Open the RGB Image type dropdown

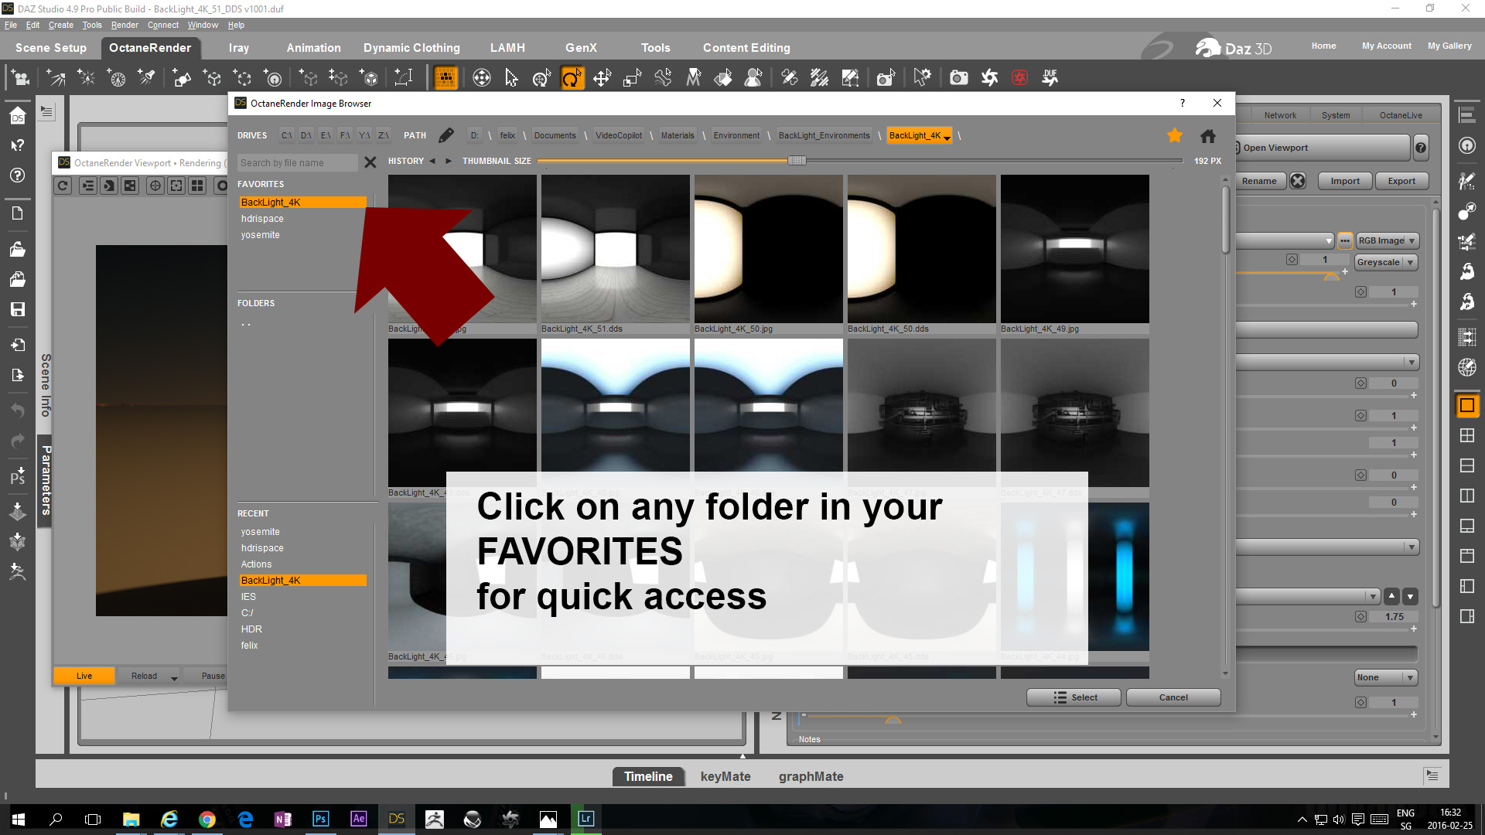pos(1388,240)
